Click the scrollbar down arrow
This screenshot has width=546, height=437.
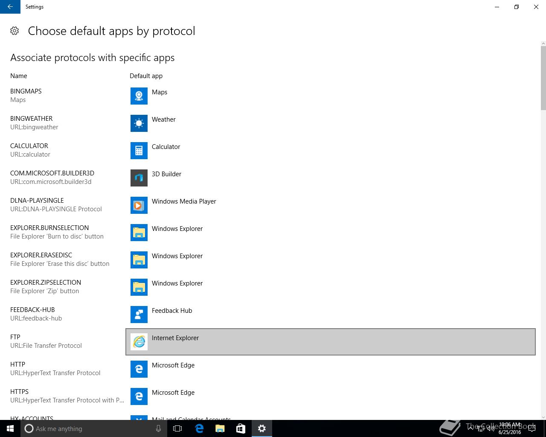[543, 417]
